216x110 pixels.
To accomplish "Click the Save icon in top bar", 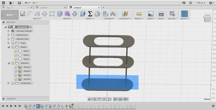I will 19,3.
